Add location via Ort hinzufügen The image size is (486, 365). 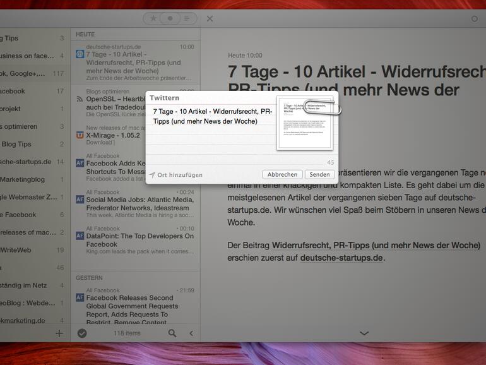pyautogui.click(x=175, y=175)
